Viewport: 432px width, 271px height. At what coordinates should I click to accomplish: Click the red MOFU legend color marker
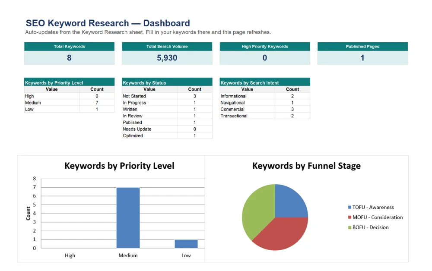point(349,217)
